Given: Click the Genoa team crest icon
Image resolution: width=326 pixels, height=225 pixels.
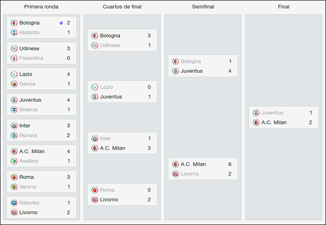Looking at the screenshot, I should [x=14, y=84].
